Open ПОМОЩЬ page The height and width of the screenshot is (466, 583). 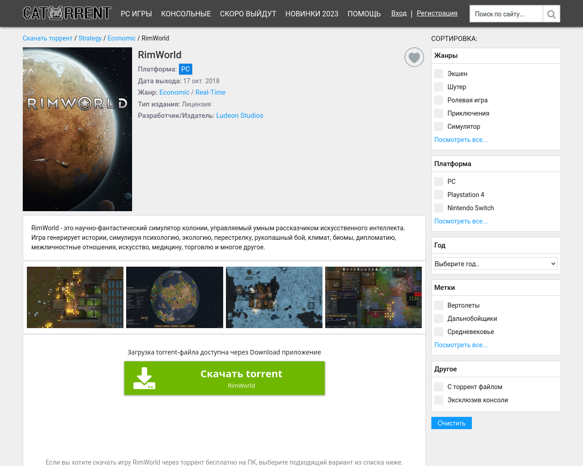coord(364,14)
